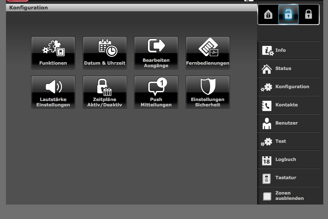Click the Test sidebar entry
This screenshot has height=219, width=328.
tap(290, 141)
